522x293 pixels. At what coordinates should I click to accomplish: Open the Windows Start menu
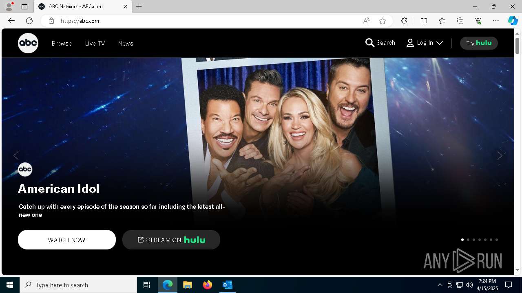tap(10, 285)
